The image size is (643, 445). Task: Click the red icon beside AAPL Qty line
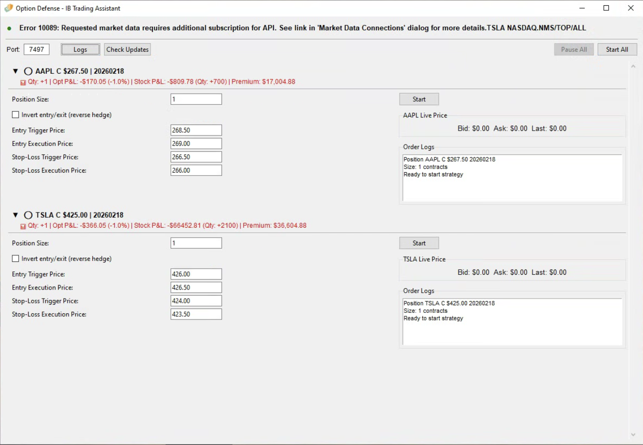23,83
